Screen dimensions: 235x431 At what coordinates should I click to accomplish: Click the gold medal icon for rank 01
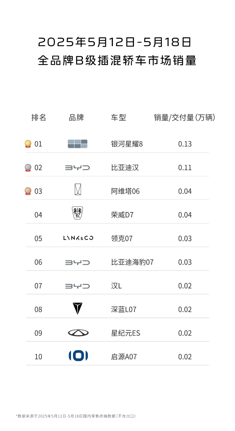pyautogui.click(x=28, y=144)
